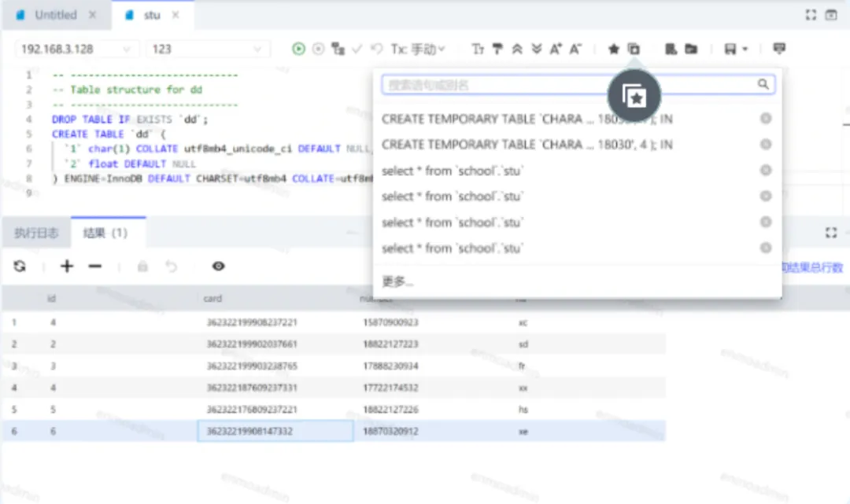Select cell 362322187609237331
The width and height of the screenshot is (850, 504).
[x=252, y=388]
